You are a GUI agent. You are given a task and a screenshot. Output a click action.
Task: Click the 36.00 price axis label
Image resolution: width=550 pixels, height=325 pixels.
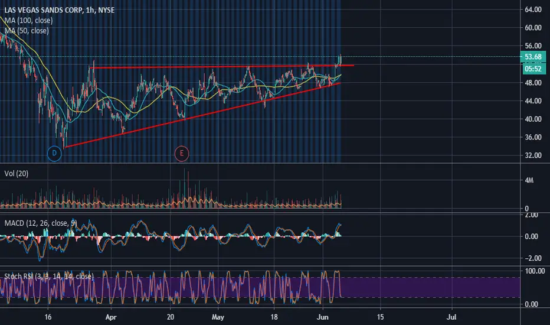point(533,137)
